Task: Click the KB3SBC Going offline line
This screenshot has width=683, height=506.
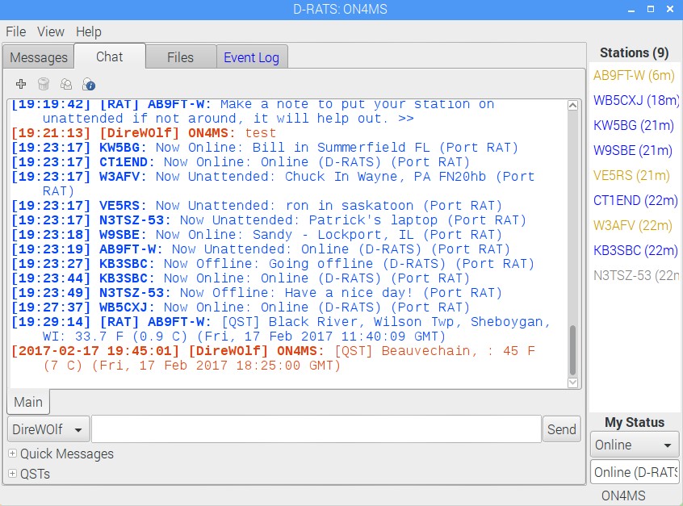Action: pyautogui.click(x=273, y=263)
